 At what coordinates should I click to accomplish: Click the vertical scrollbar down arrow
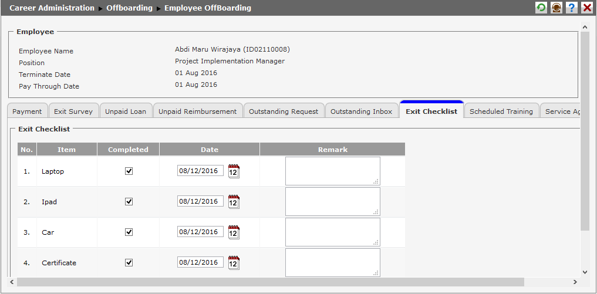click(585, 272)
